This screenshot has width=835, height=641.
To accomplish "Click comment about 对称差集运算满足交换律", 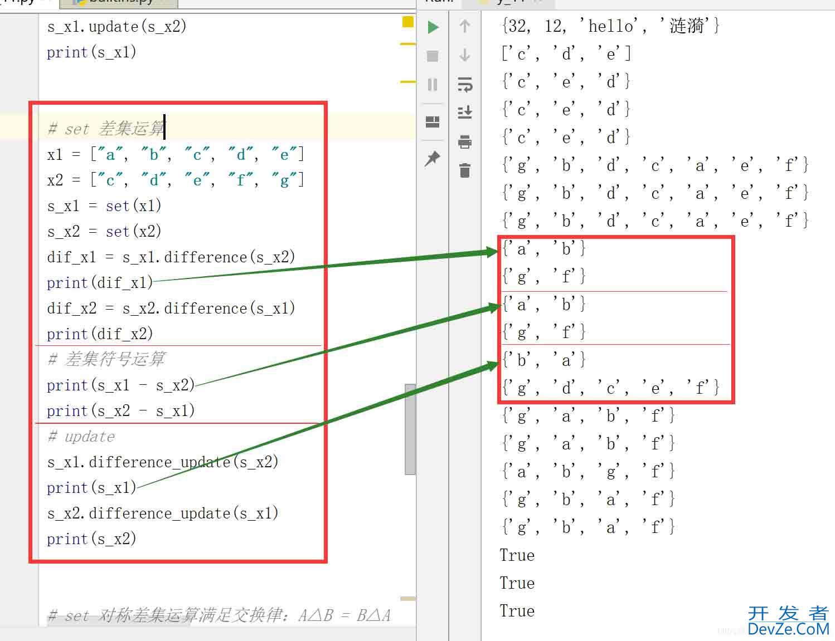I will coord(219,615).
